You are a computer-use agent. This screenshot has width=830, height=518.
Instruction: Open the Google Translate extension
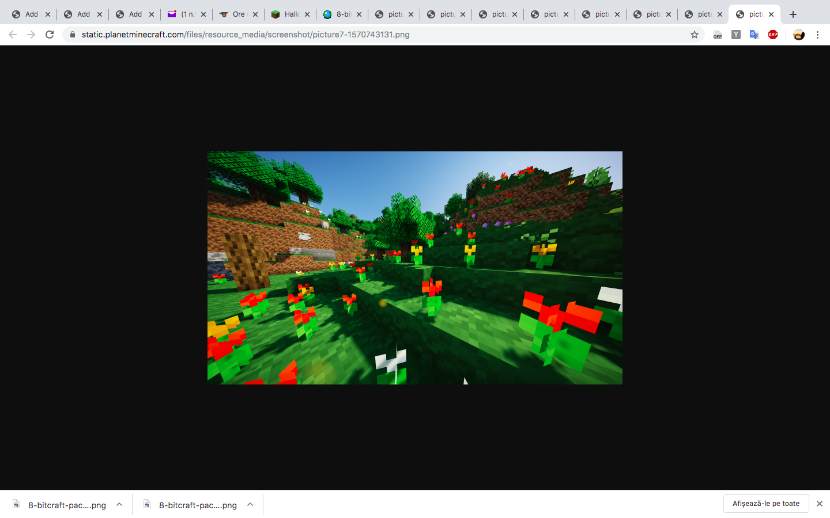pyautogui.click(x=754, y=35)
